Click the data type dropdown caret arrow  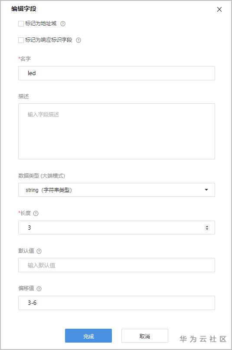coord(206,190)
